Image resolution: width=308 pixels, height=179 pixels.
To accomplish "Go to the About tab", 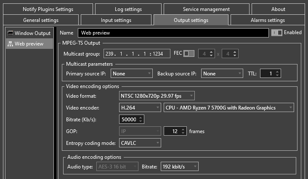I will tap(278, 9).
